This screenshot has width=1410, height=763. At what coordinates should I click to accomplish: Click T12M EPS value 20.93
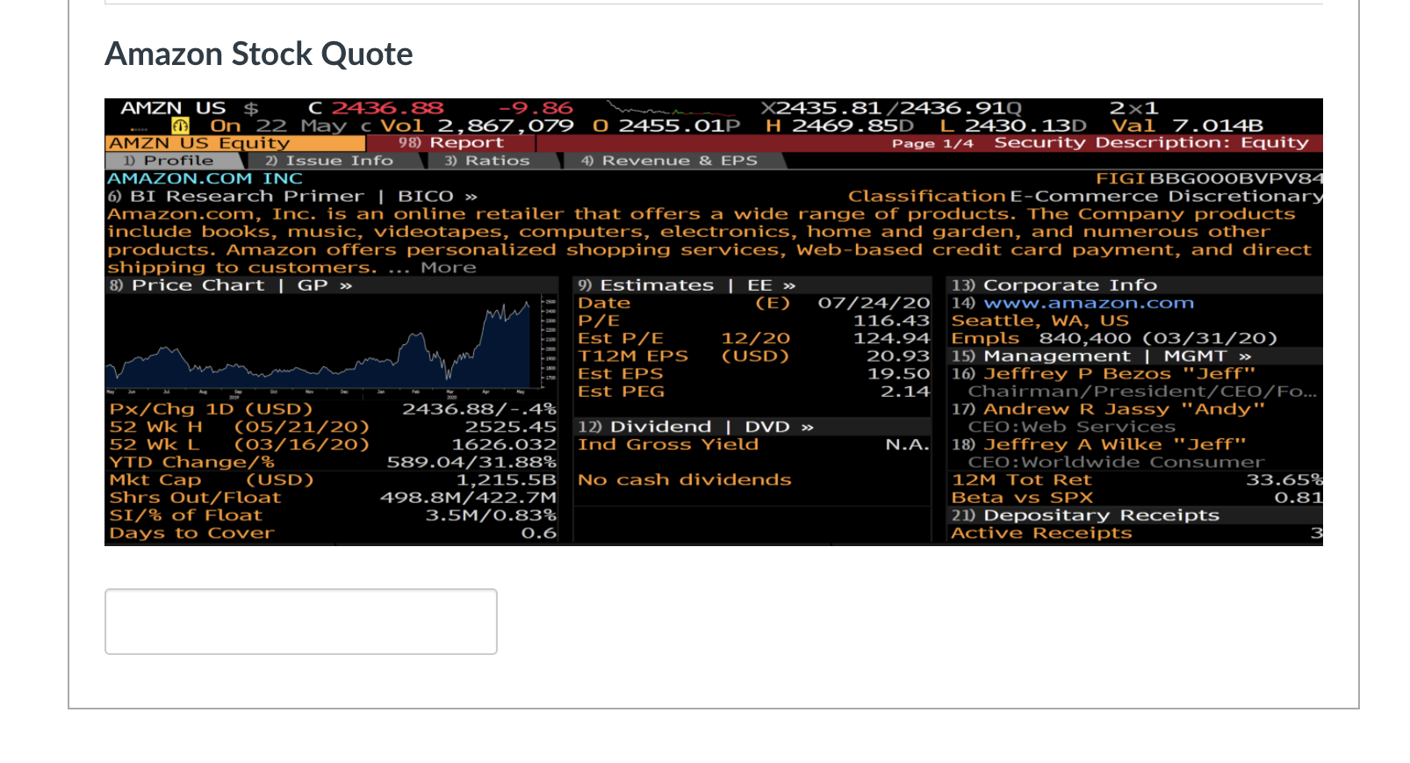(x=898, y=356)
